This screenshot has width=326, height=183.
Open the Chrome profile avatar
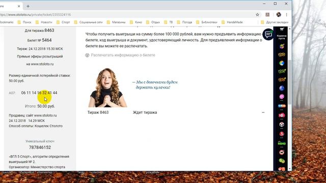point(279,15)
